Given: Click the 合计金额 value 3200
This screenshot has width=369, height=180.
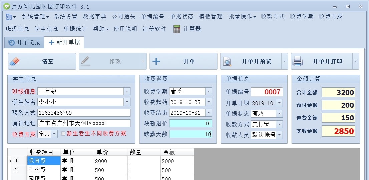Looking at the screenshot, I should [338, 92].
